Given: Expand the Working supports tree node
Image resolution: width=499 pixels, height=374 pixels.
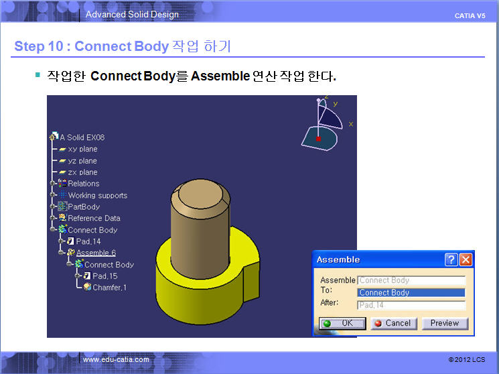Looking at the screenshot, I should pos(53,195).
